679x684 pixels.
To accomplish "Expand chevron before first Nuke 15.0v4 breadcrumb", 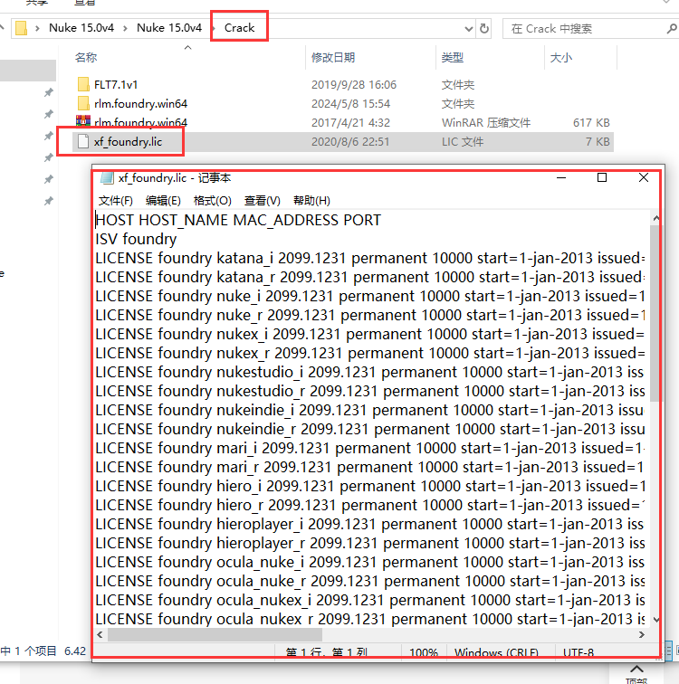I will click(37, 28).
